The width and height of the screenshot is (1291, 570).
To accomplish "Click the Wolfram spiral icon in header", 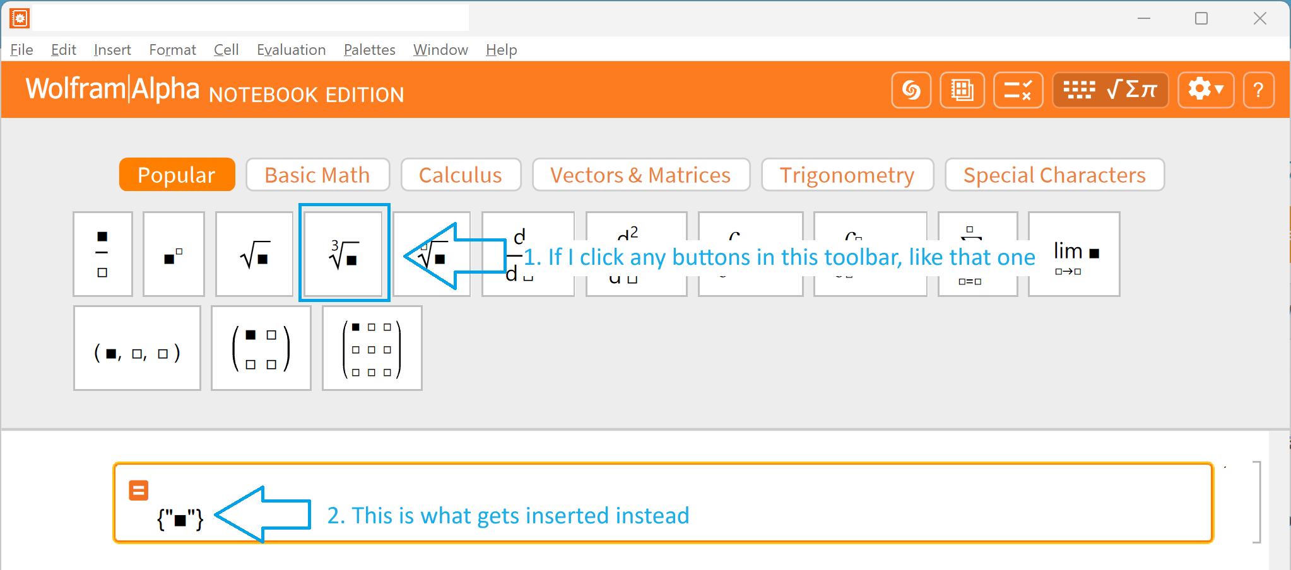I will point(911,90).
